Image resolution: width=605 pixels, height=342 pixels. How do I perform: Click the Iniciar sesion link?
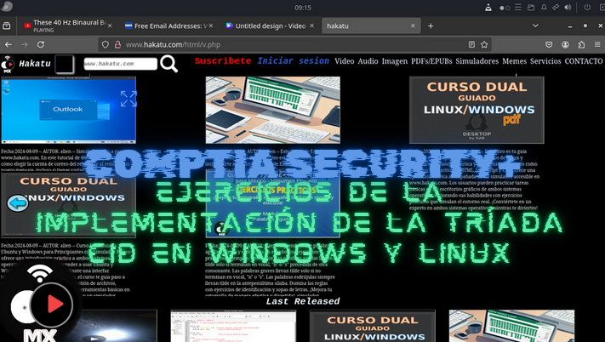click(293, 61)
